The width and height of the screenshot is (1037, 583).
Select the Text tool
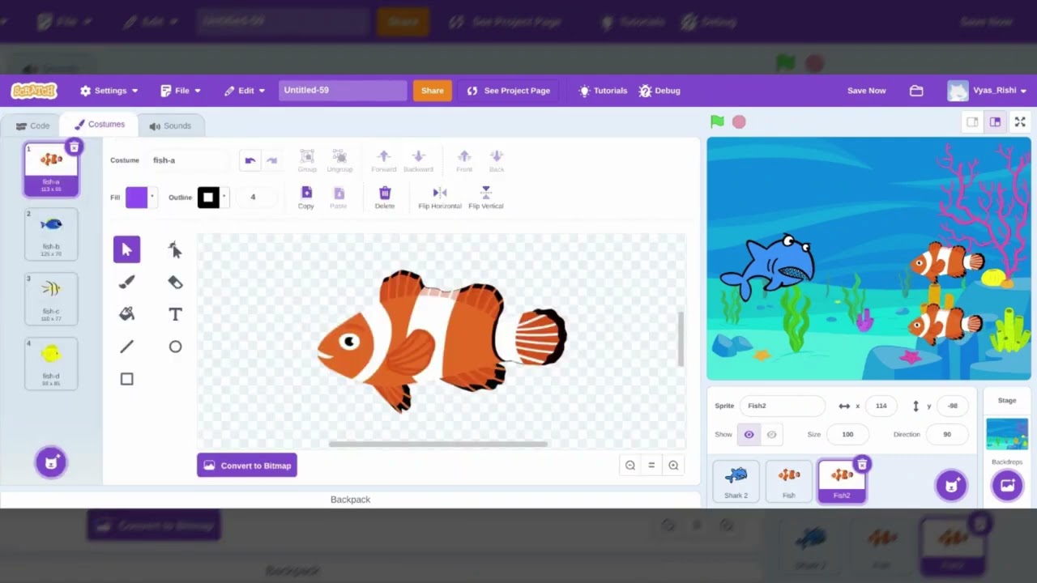[175, 314]
